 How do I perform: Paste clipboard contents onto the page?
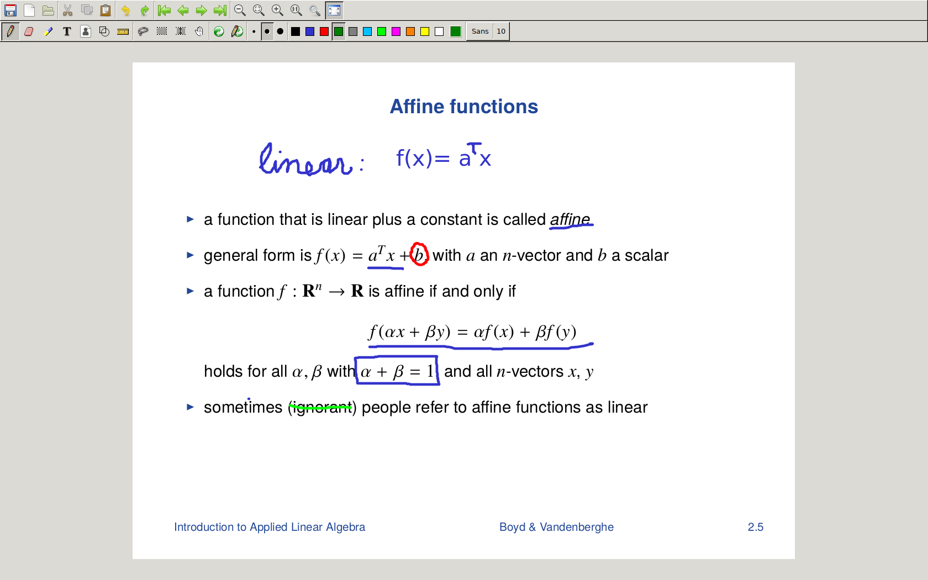104,10
